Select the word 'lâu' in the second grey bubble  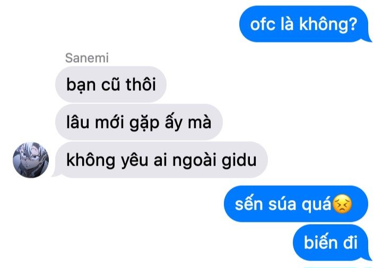[x=77, y=122]
